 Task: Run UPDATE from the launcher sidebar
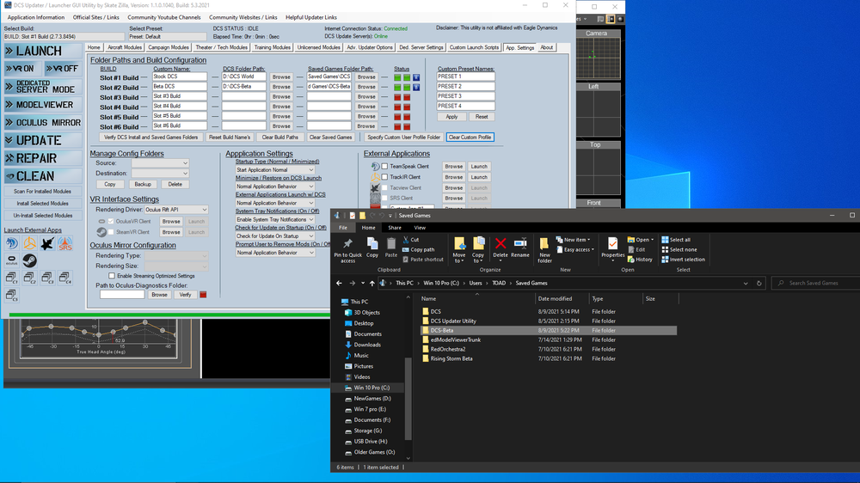point(43,140)
